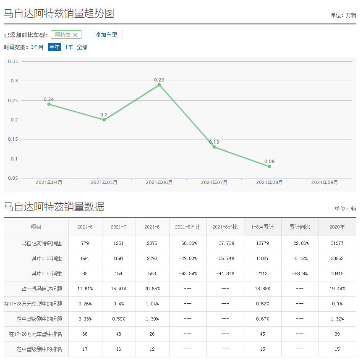Click the 0.2 data point for 2021年05月
363x360 pixels.
point(104,120)
